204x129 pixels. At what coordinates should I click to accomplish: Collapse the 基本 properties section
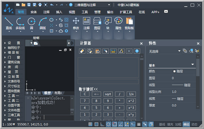(x=193, y=64)
